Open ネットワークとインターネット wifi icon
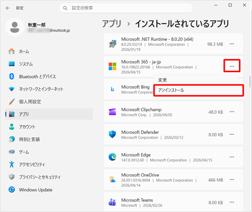Image resolution: width=252 pixels, height=212 pixels. click(x=12, y=89)
